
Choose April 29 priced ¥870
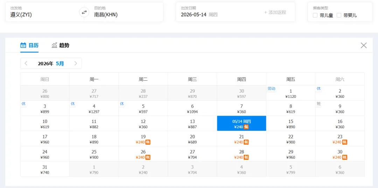click(192, 93)
